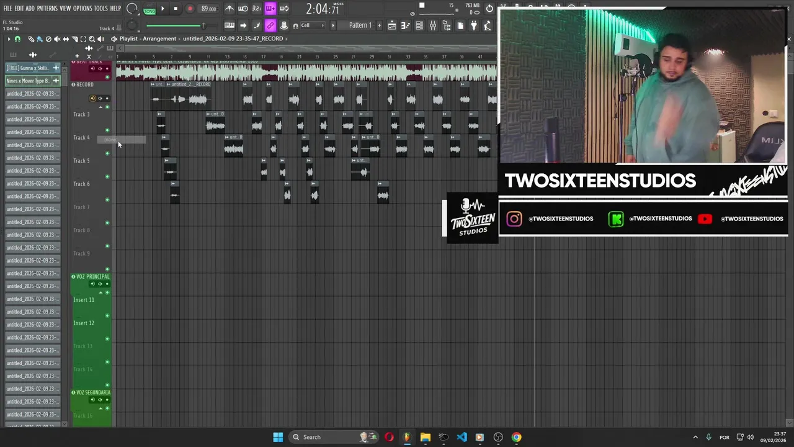Toggle typing keyboard to piano icon
This screenshot has height=447, width=794.
(230, 25)
